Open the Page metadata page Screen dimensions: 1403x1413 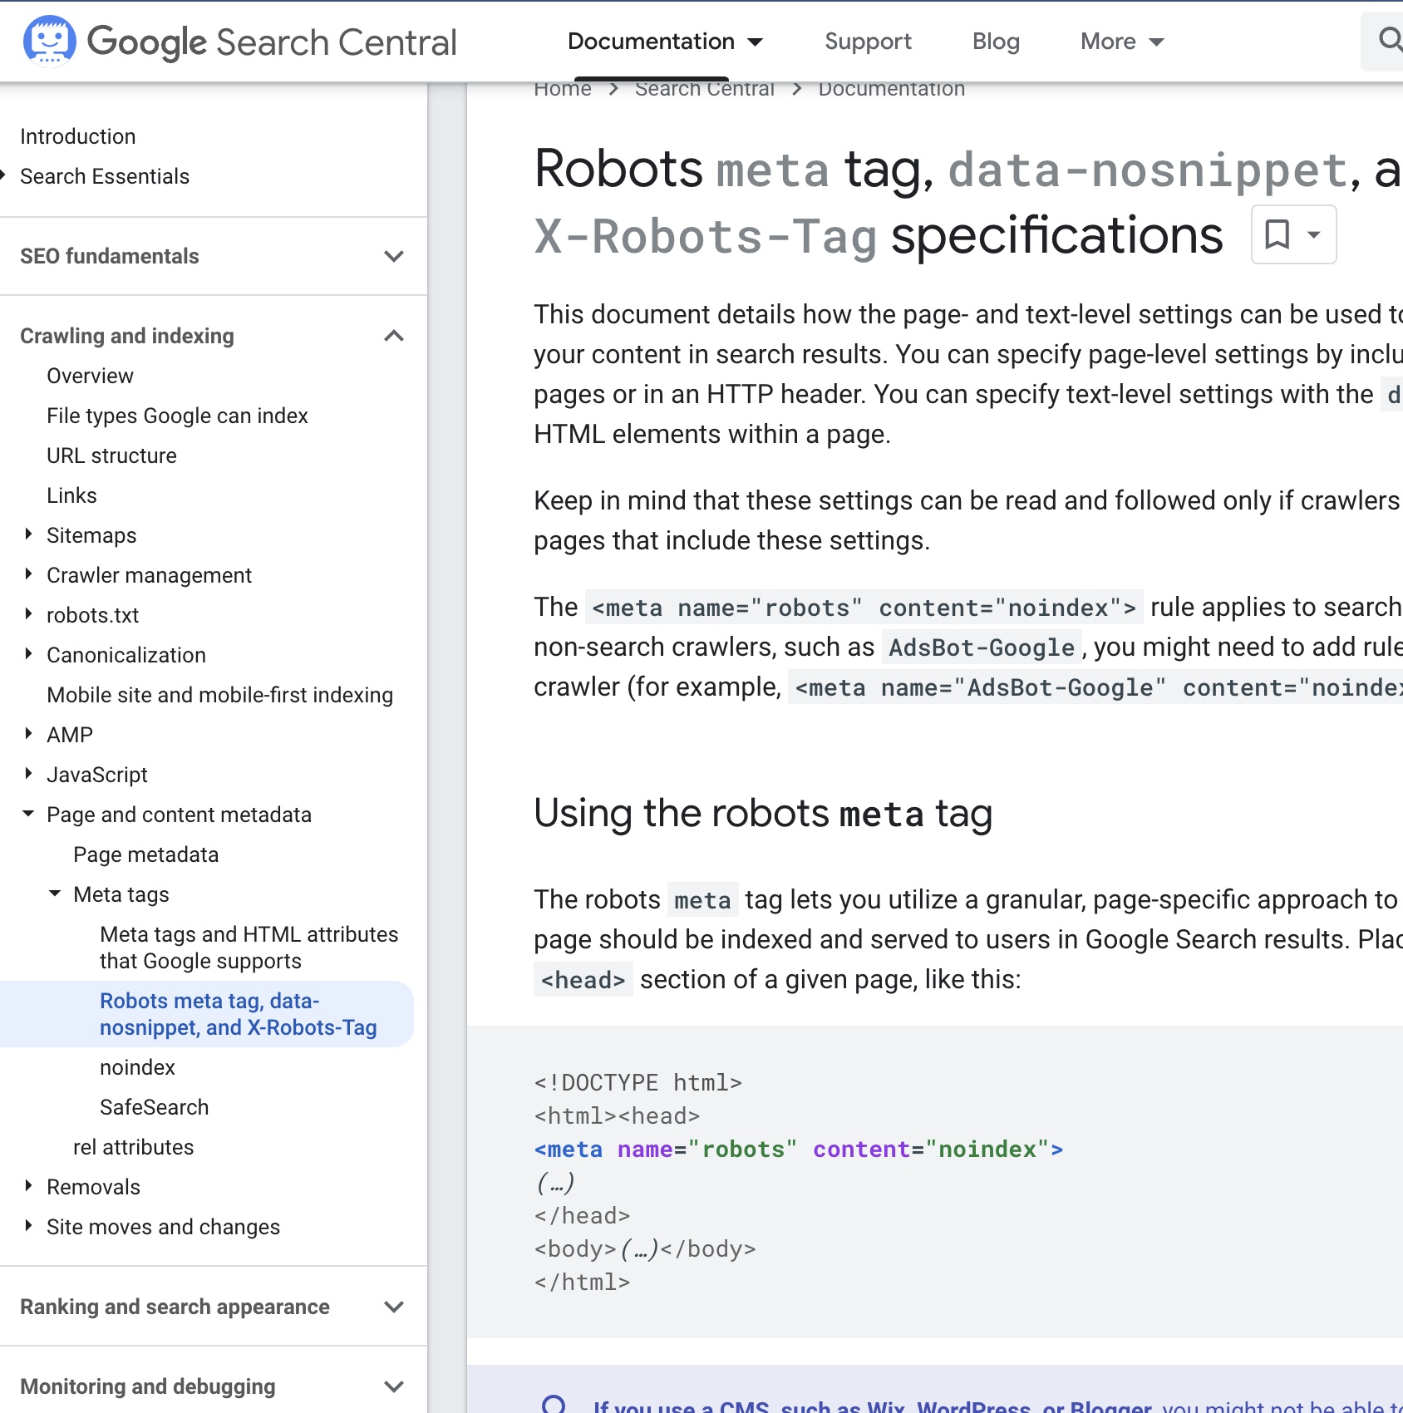(145, 854)
